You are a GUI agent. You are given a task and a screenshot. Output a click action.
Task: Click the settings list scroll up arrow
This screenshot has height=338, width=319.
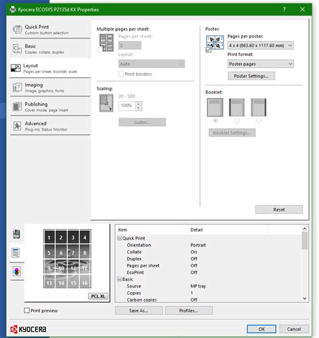(304, 229)
